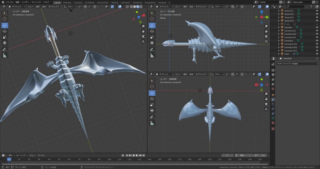Open transform orientation dropdown in left viewport

70,7
